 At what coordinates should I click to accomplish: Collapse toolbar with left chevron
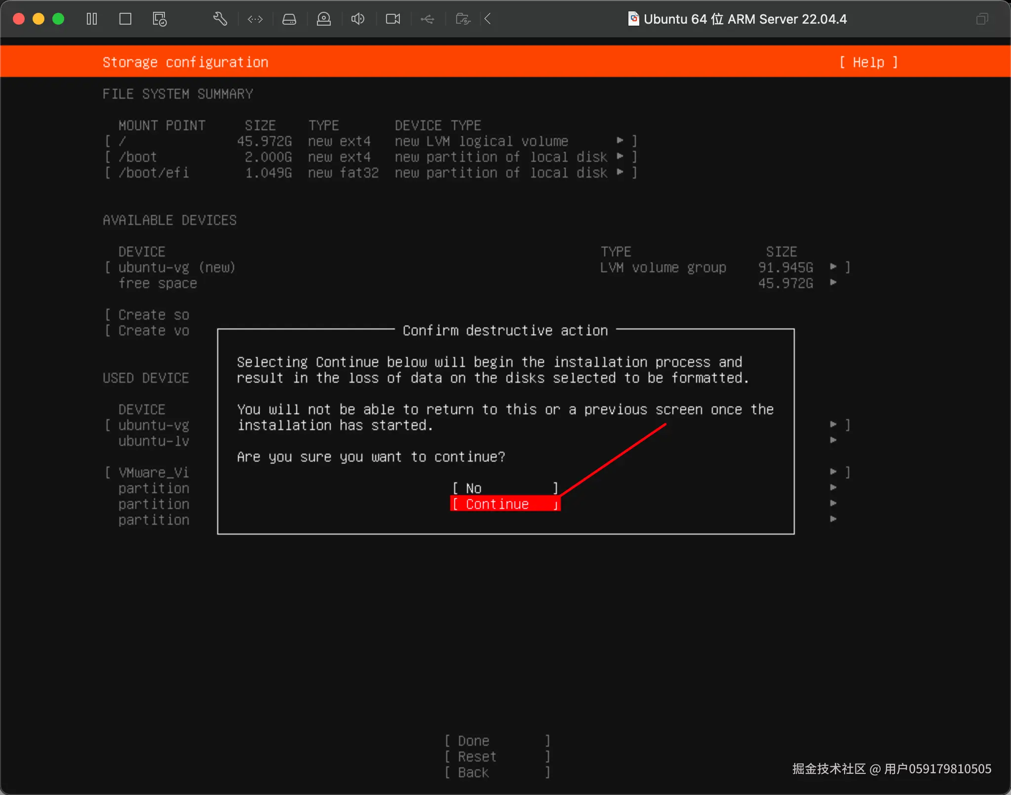(488, 19)
